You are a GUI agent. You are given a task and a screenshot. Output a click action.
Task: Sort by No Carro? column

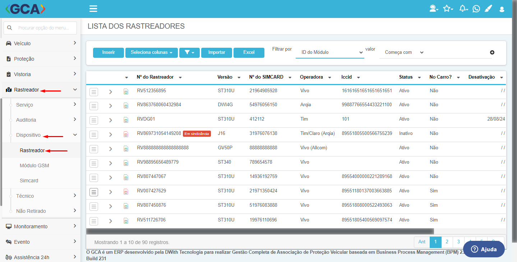[x=445, y=77]
